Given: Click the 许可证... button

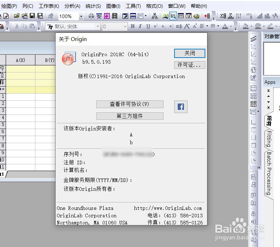Looking at the screenshot, I should (190, 65).
